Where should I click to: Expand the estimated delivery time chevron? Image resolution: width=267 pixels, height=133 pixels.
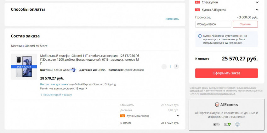86,88
